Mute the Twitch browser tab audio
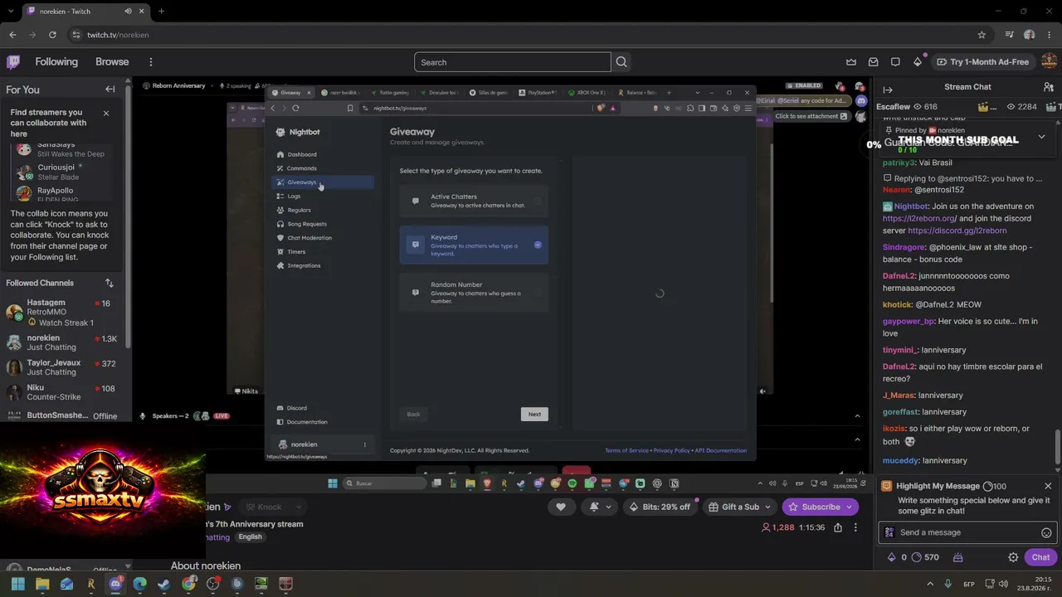Image resolution: width=1062 pixels, height=597 pixels. (128, 11)
